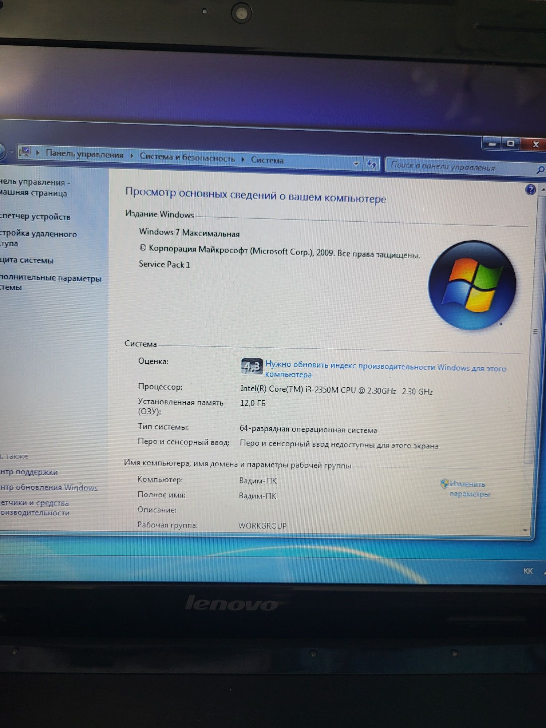Click Service Pack 1 text
Viewport: 546px width, 728px height.
click(x=164, y=264)
